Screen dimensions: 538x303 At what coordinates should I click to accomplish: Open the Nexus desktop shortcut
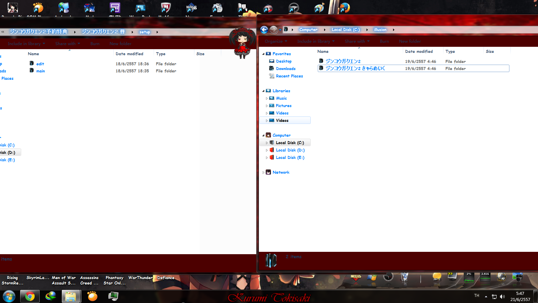(191, 8)
